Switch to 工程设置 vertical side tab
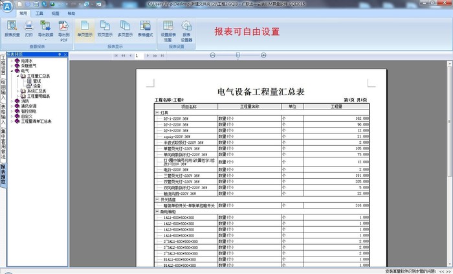 (x=3, y=65)
